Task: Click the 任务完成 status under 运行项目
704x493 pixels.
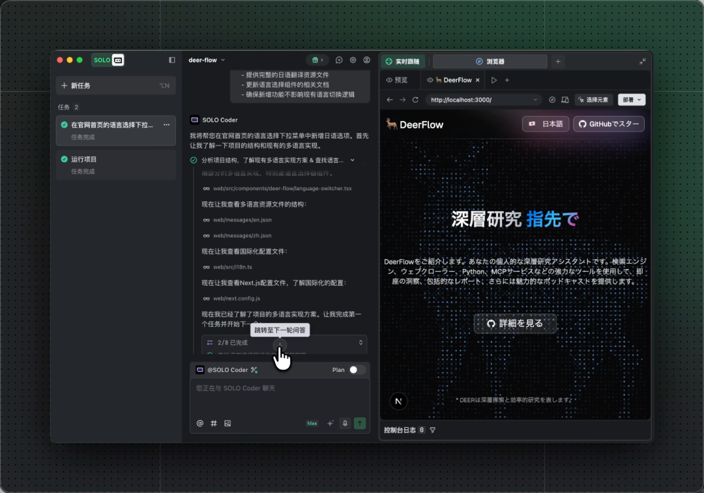Action: click(x=83, y=172)
